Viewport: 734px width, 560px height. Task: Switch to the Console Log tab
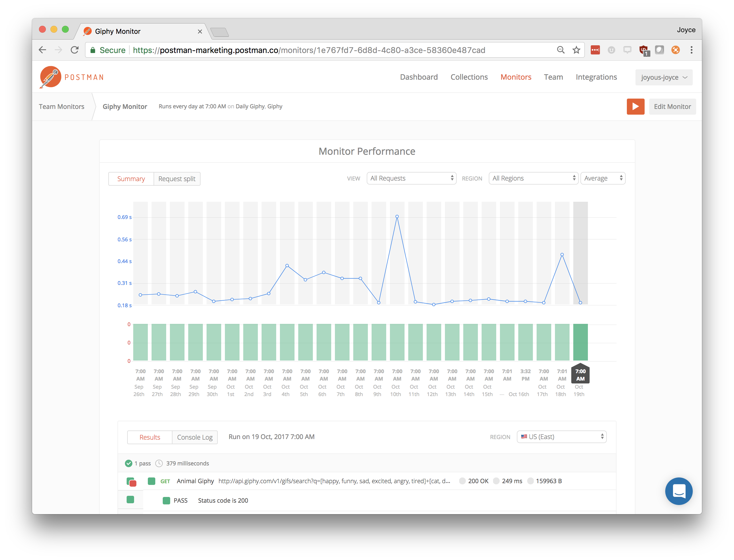[195, 437]
